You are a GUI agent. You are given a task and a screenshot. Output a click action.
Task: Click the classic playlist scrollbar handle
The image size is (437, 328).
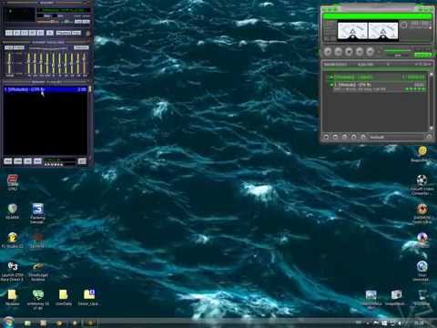click(x=90, y=89)
